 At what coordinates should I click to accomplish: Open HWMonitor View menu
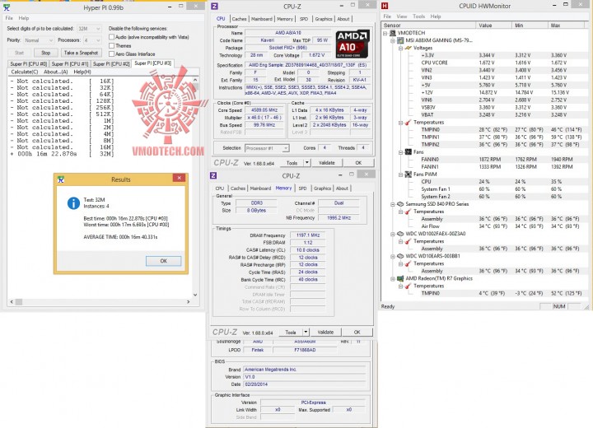402,16
